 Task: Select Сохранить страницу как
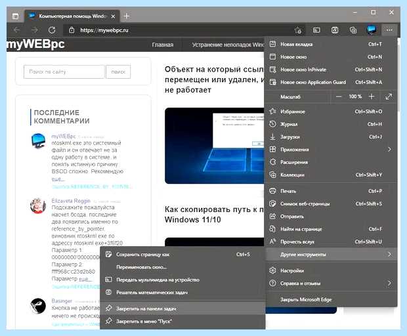point(182,255)
